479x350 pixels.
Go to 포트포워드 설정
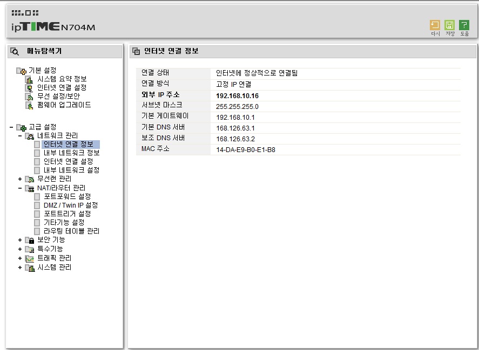click(x=67, y=196)
